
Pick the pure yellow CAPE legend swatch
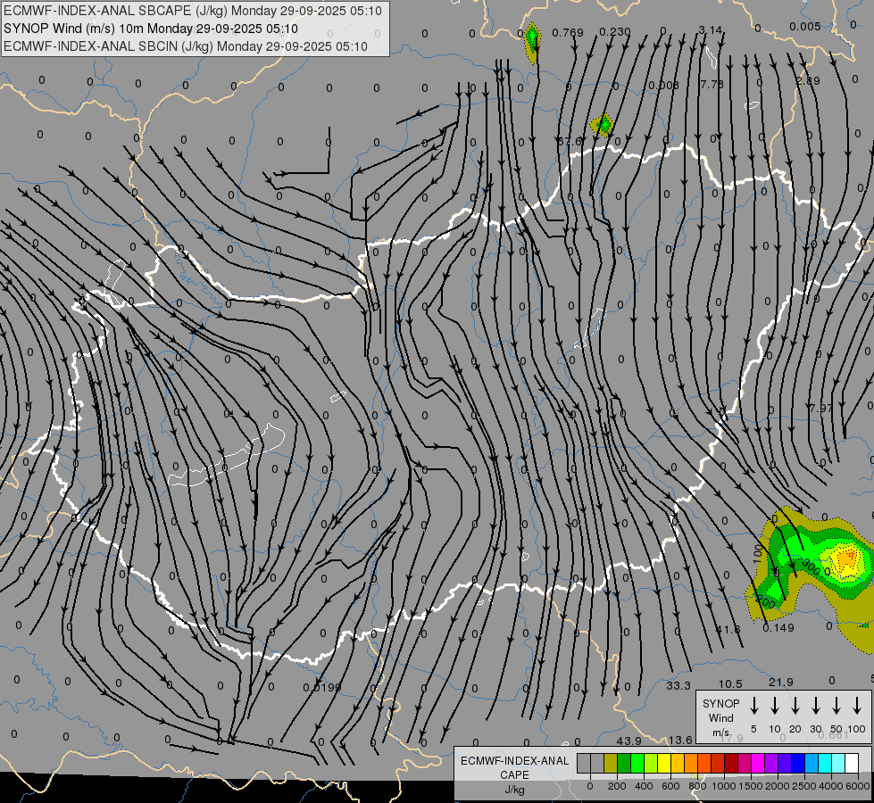(664, 763)
